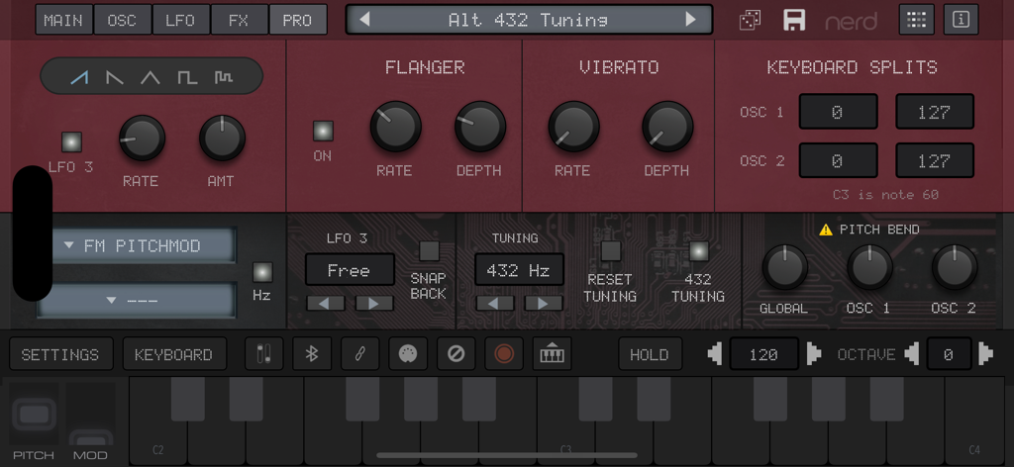Open preset name 'Alt 432 Tuning' selector
The height and width of the screenshot is (467, 1014).
529,20
